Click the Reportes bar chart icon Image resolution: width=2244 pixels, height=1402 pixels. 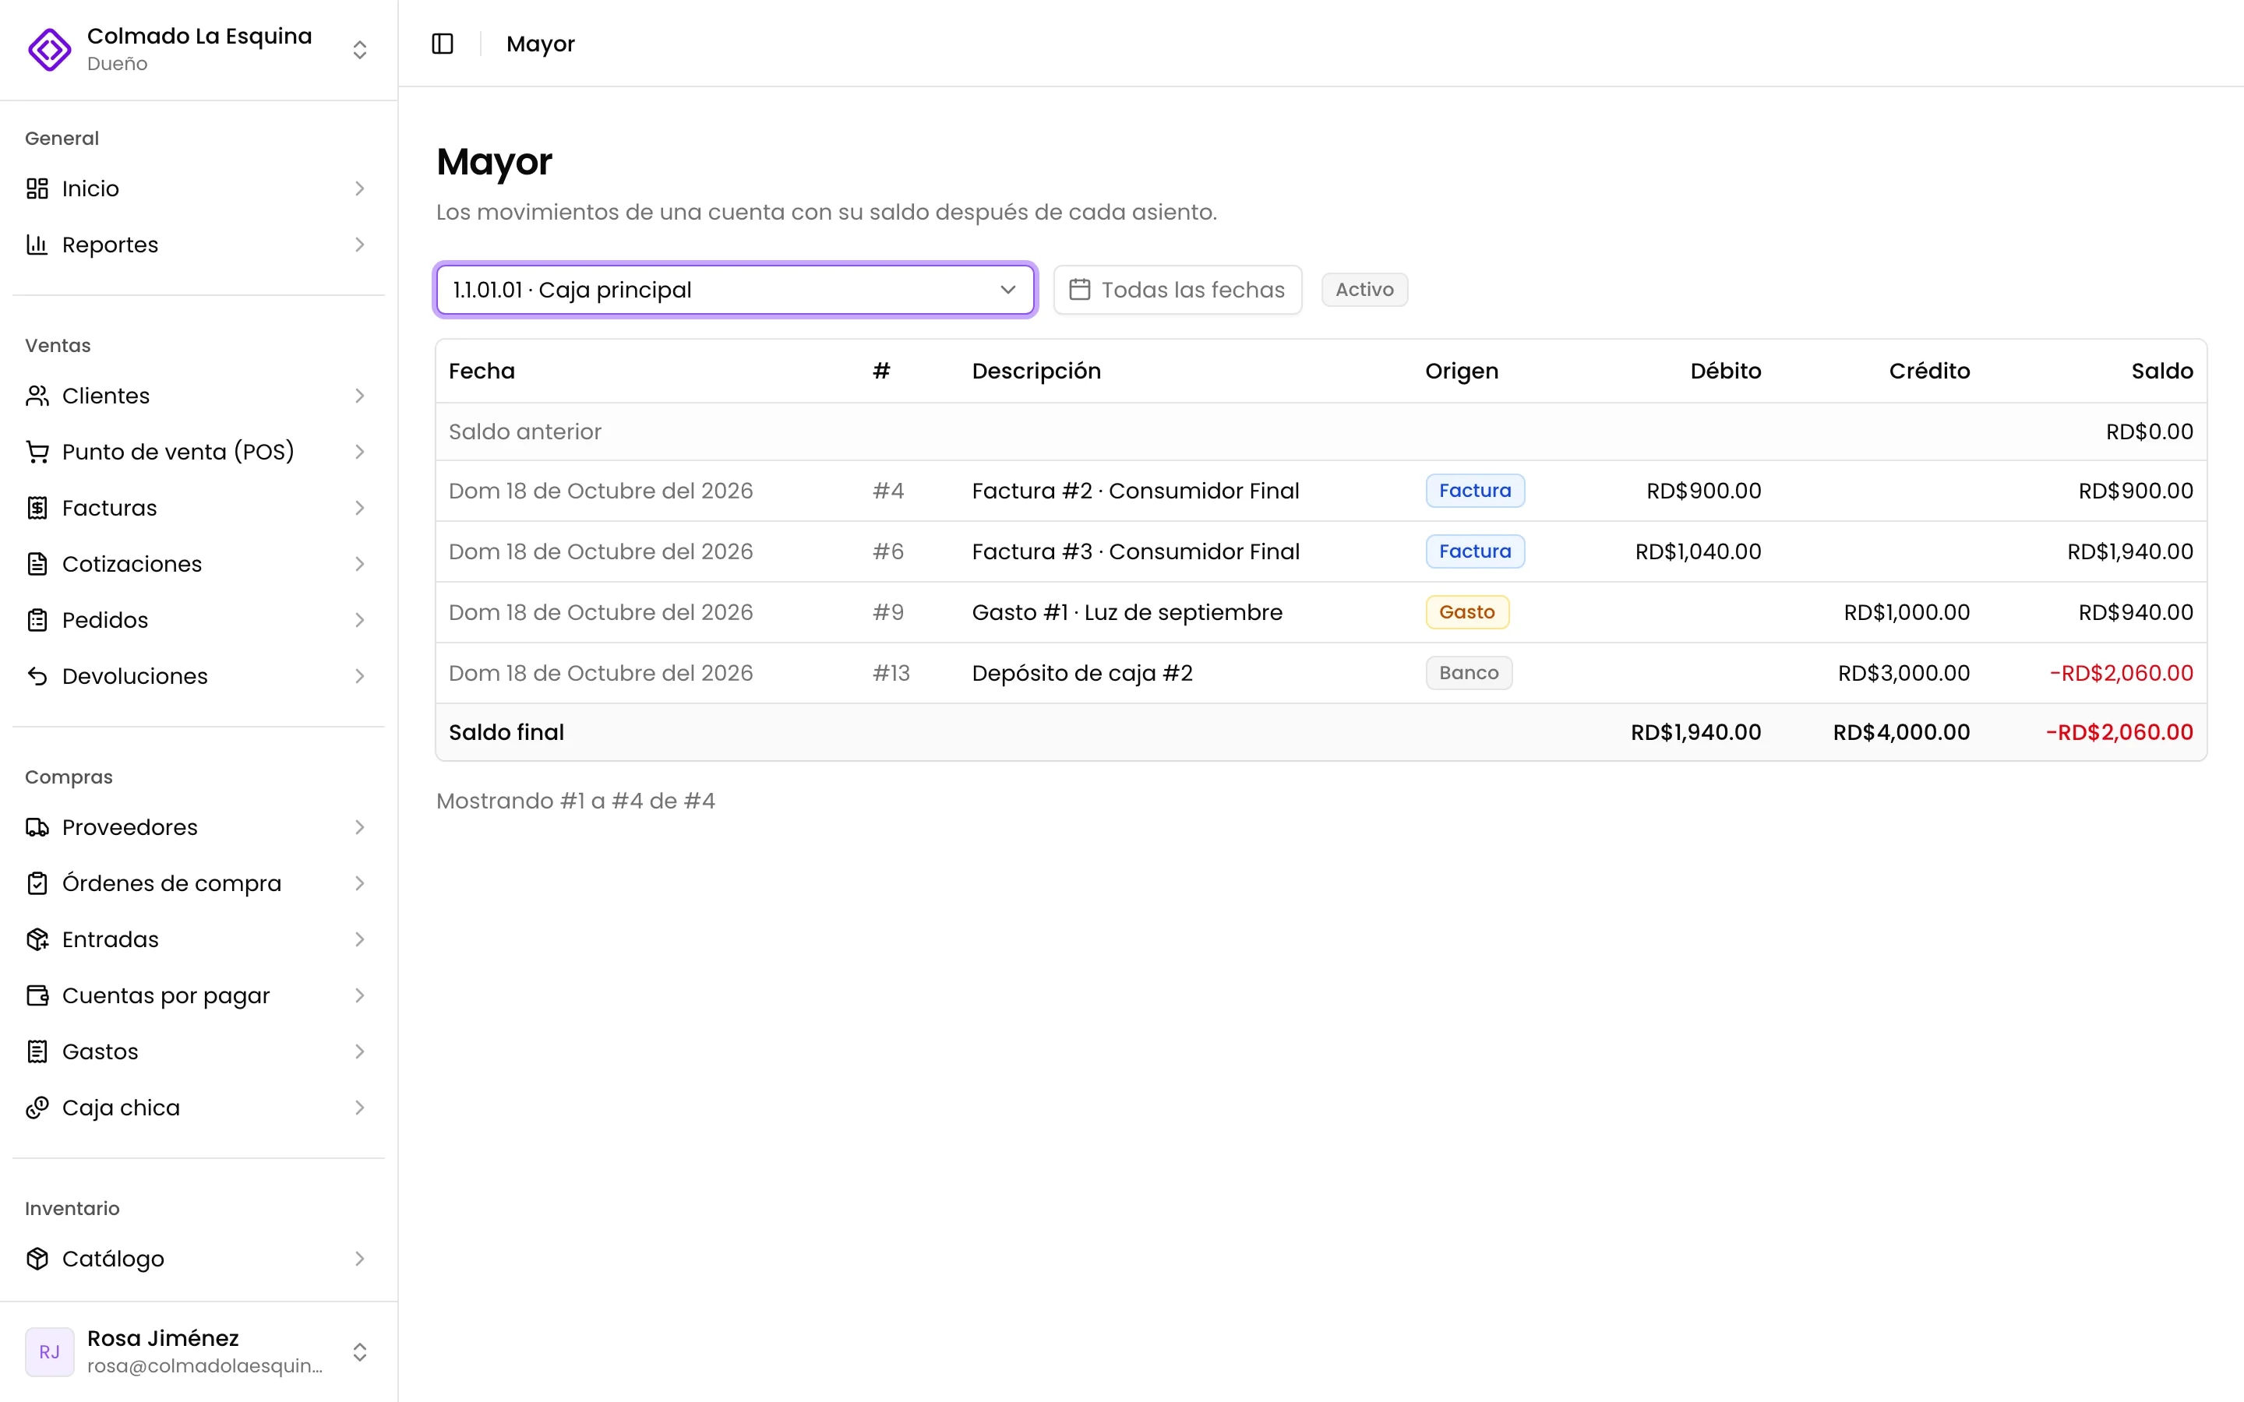pos(37,245)
